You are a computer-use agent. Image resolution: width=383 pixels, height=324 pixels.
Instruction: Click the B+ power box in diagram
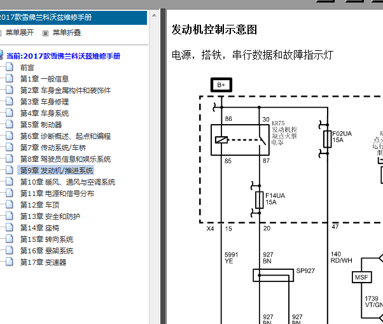pos(221,85)
